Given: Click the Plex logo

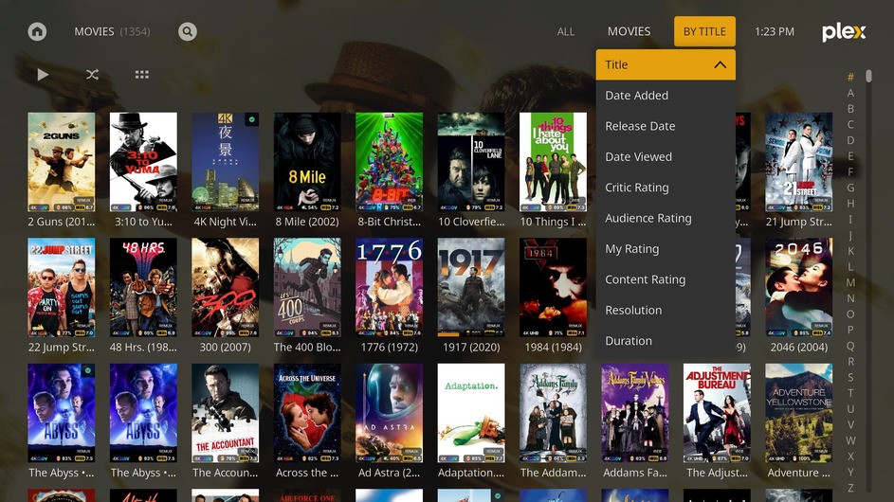Looking at the screenshot, I should [x=844, y=32].
